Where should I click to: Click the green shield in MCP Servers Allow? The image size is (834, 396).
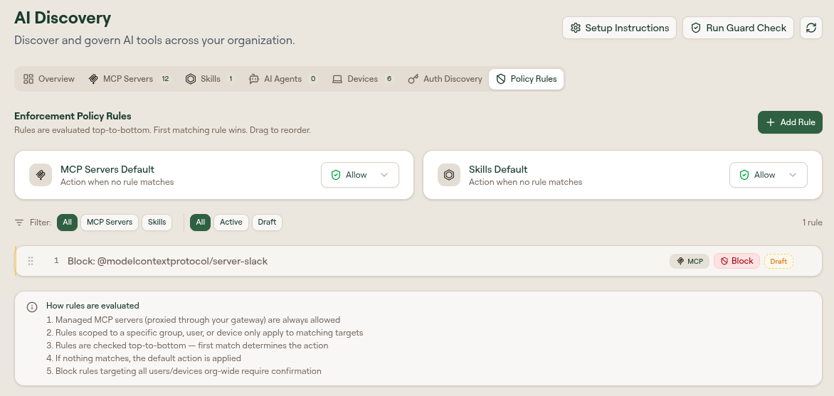click(x=336, y=175)
